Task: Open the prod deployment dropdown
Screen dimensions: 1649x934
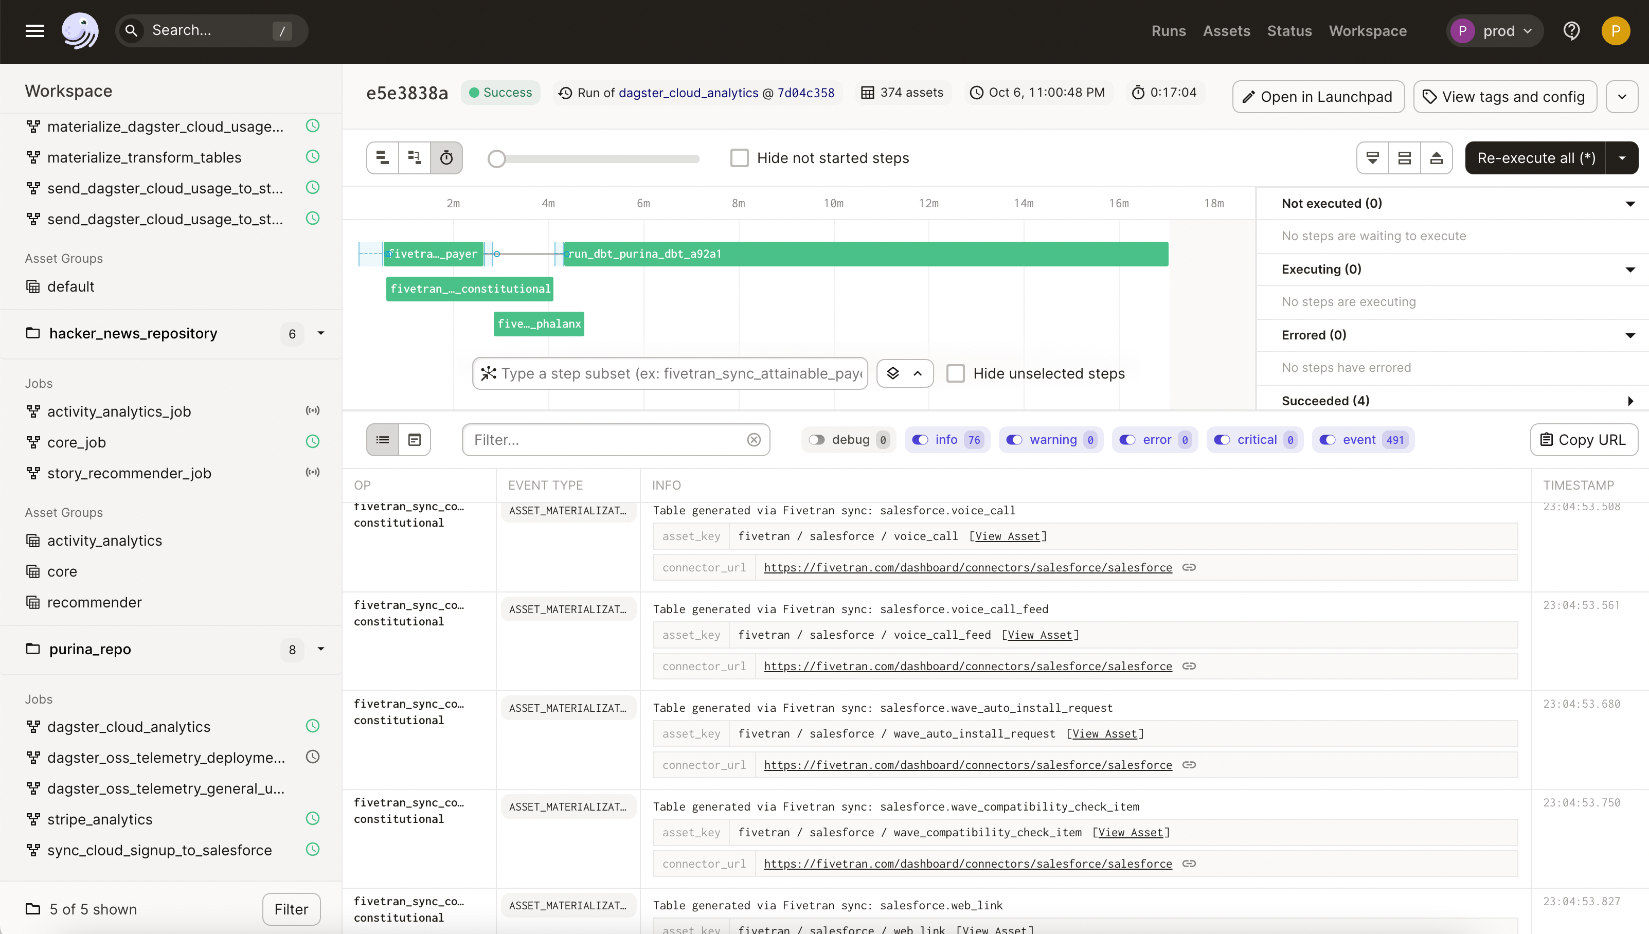Action: (x=1494, y=31)
